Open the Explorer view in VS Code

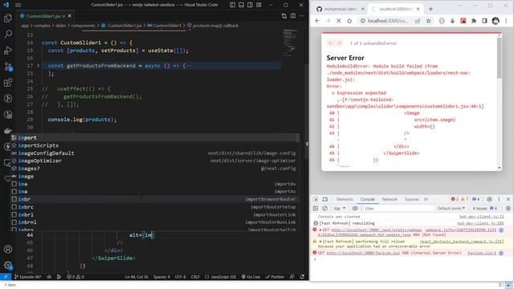pyautogui.click(x=8, y=18)
